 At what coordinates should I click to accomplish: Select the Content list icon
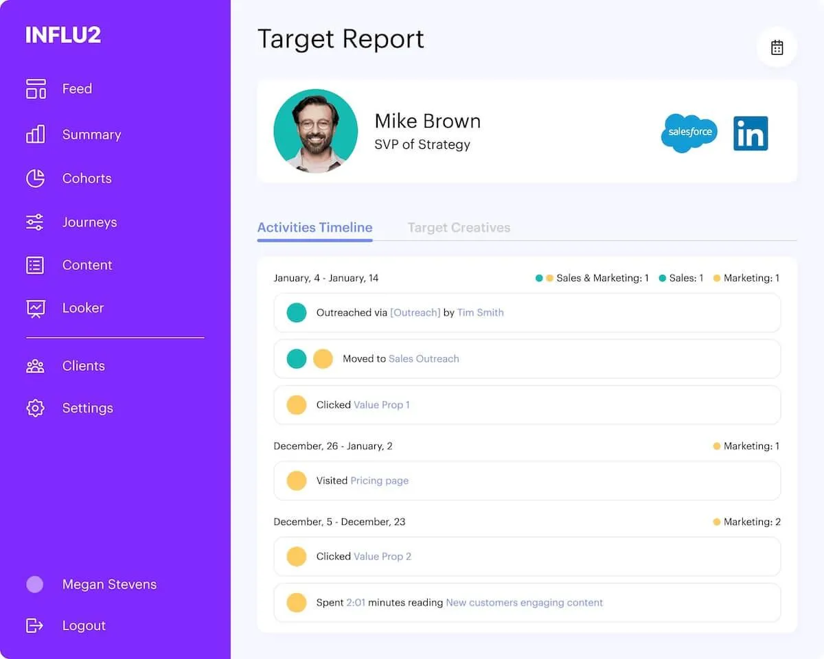tap(35, 265)
